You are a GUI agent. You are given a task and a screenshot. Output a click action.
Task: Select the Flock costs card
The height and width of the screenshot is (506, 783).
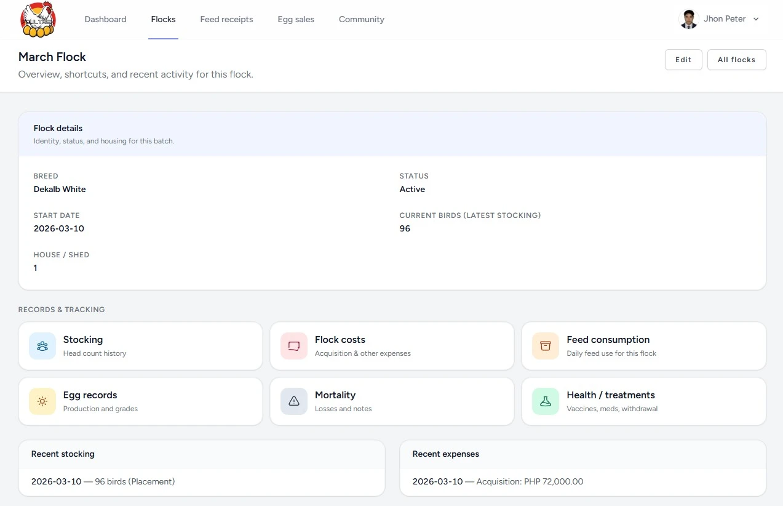(x=392, y=345)
